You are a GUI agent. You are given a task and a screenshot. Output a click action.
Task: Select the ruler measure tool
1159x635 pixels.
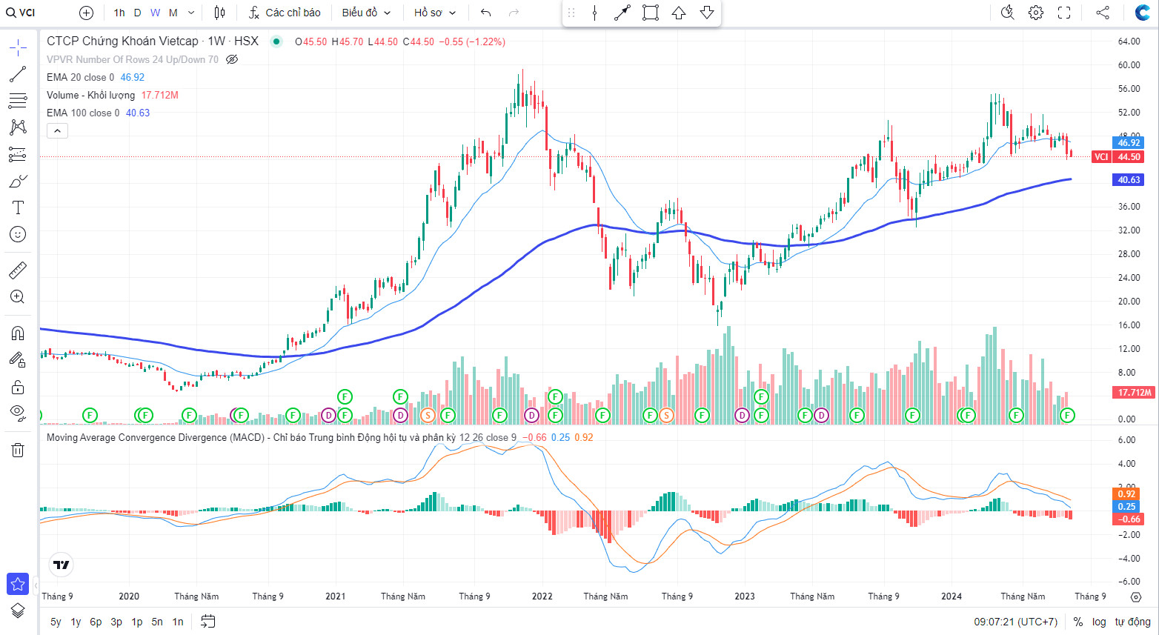(18, 270)
